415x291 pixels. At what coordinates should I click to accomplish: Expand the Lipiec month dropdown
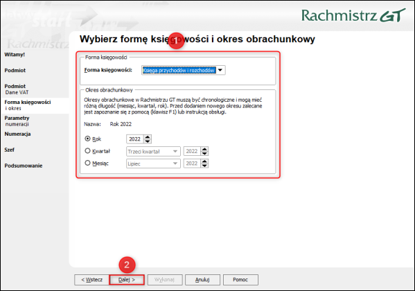[x=175, y=164]
